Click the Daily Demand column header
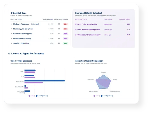 point(48,19)
